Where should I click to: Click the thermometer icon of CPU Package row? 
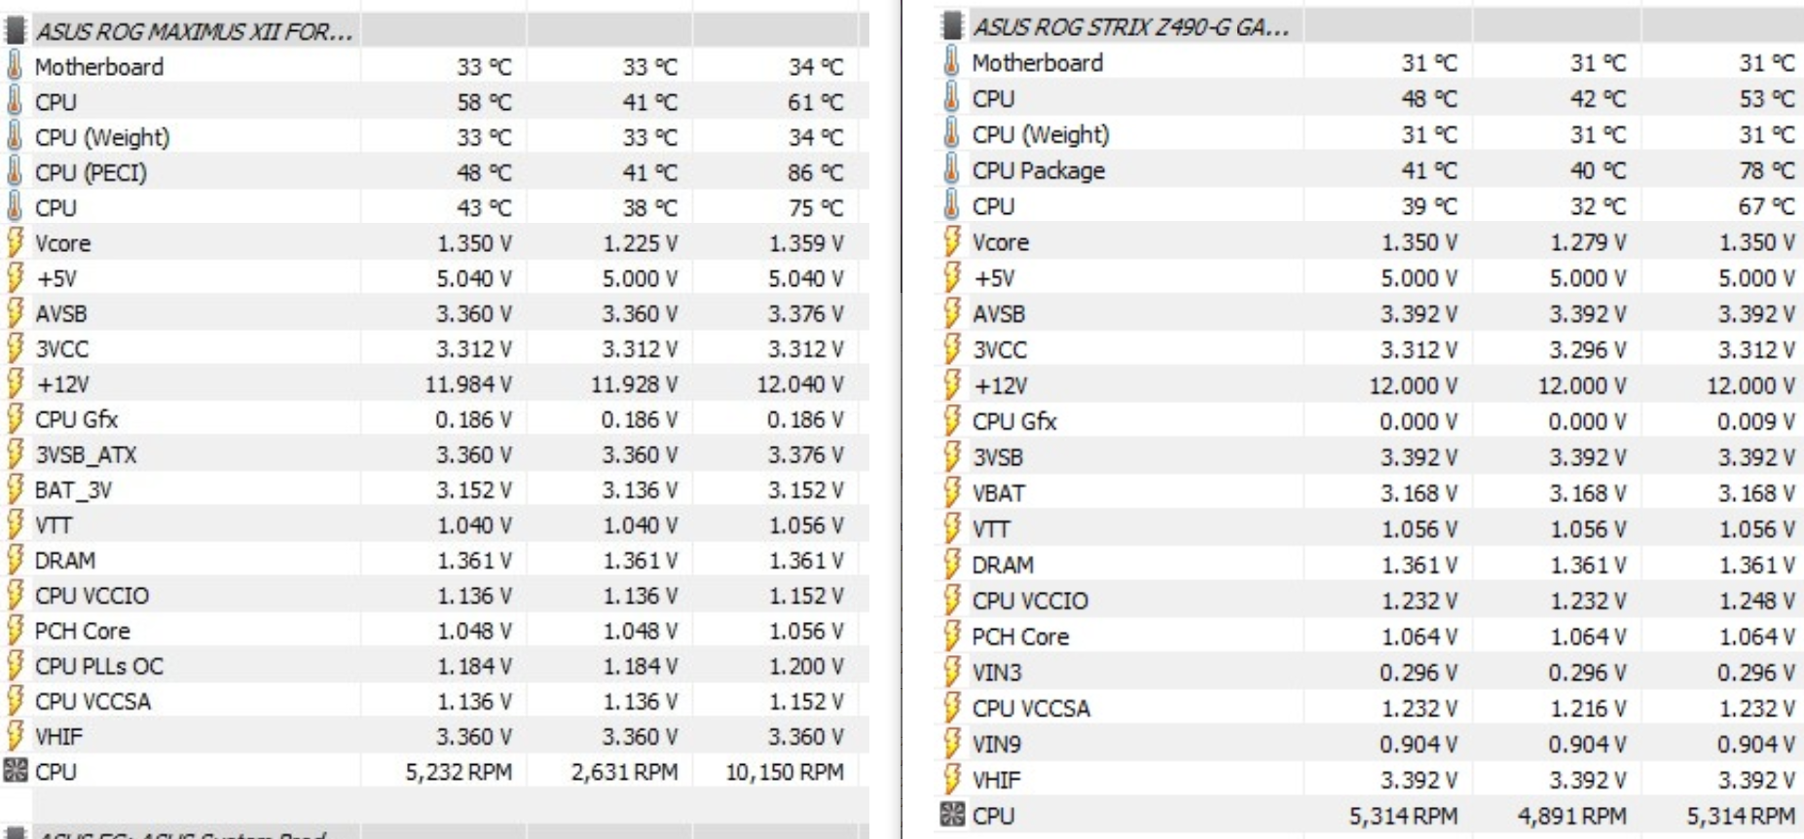click(952, 170)
